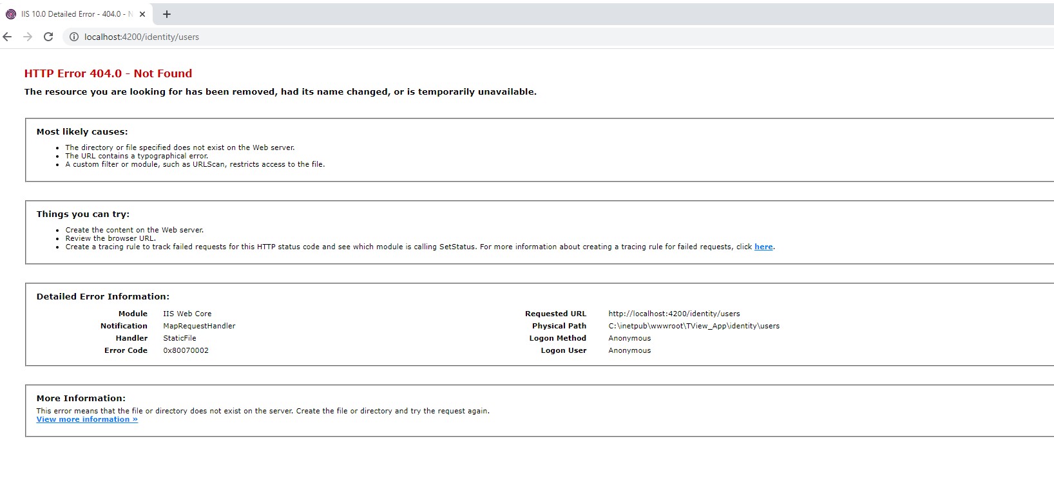Viewport: 1054px width, 492px height.
Task: Click the error code 0x80070002
Action: pos(186,350)
